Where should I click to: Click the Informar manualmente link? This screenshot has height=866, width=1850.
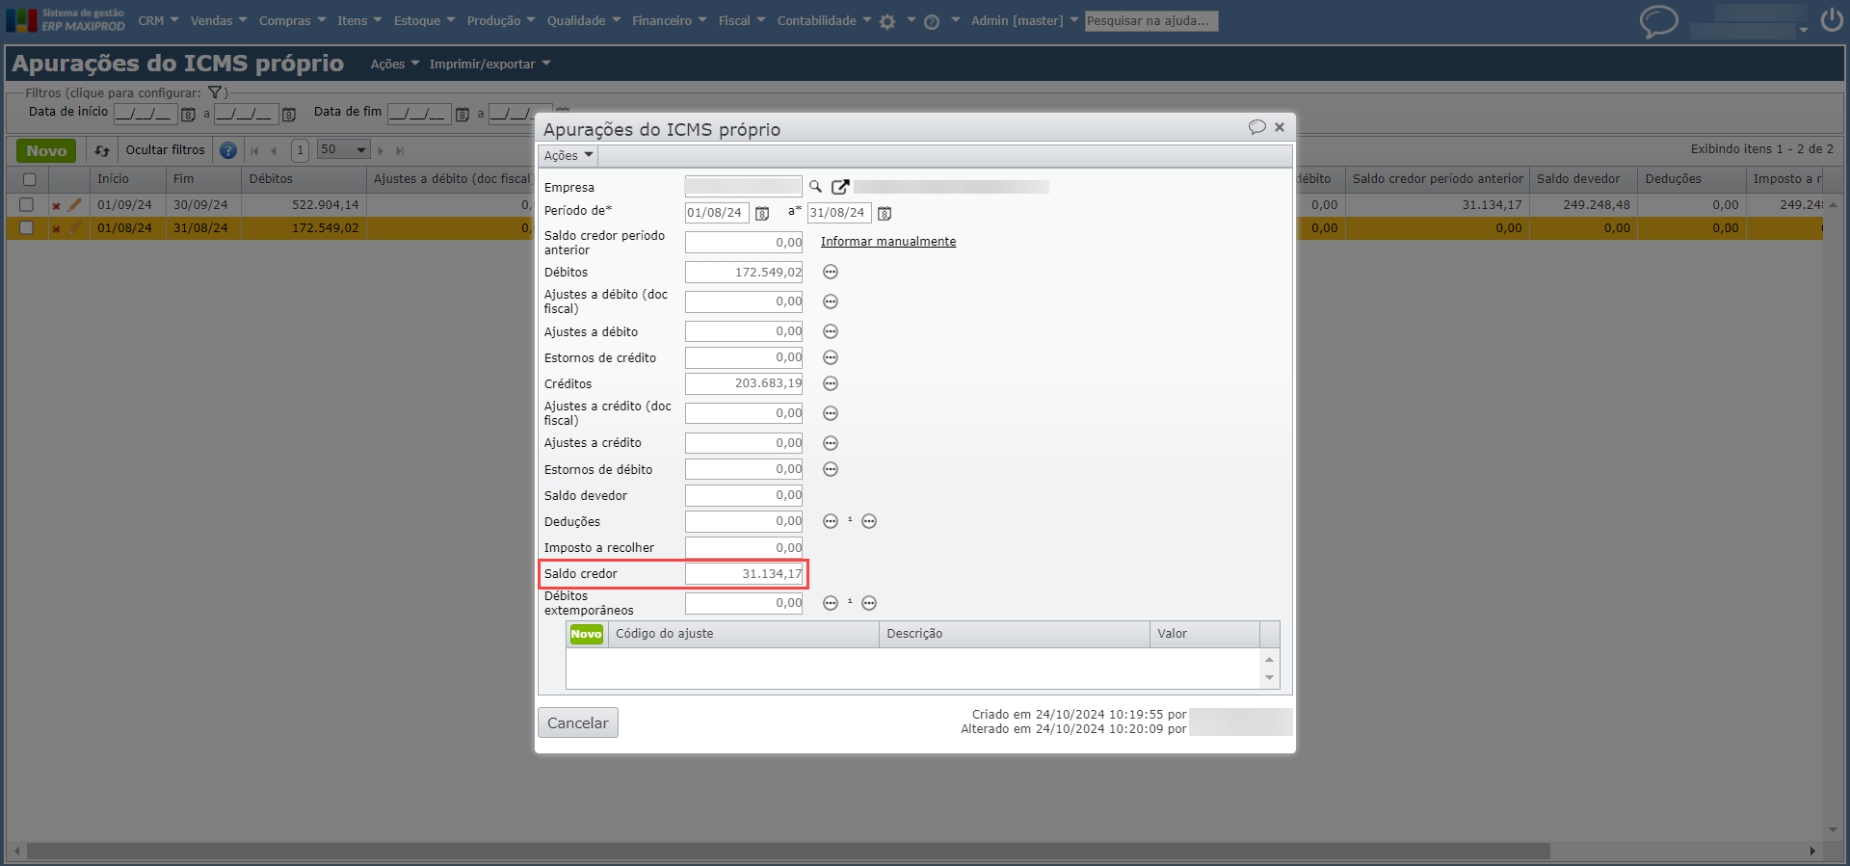coord(888,242)
